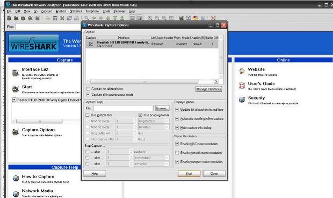Click the Help button in Capture Options dialog

coord(95,174)
